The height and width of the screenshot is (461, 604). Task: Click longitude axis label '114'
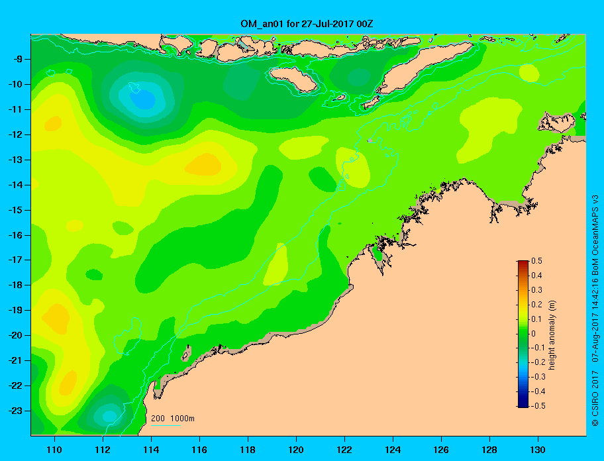pos(151,450)
